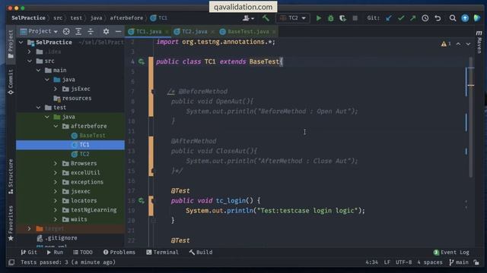
Task: Collapse the src folder
Action: point(30,61)
